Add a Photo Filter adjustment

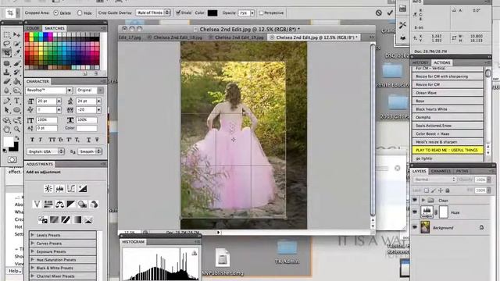pos(83,205)
